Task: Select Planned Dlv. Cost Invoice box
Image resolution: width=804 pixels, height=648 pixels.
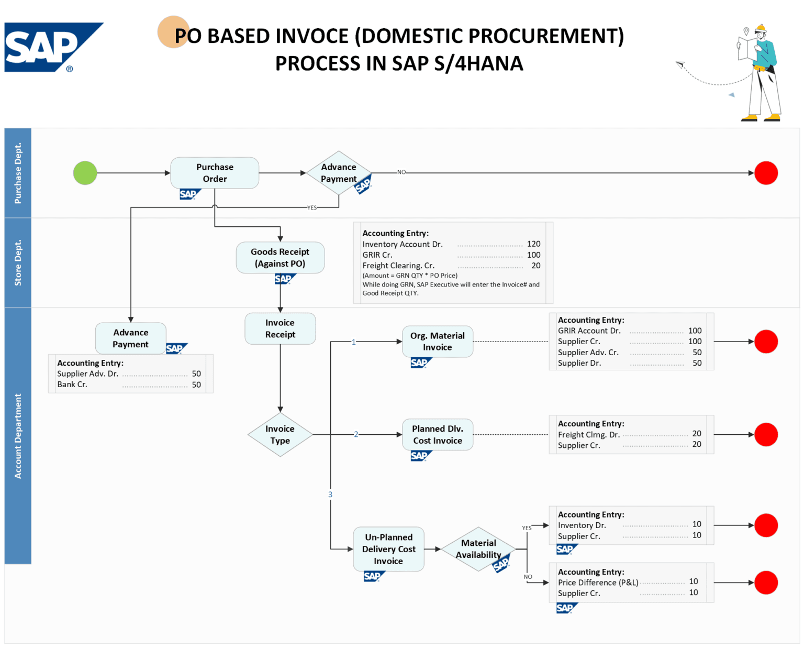Action: click(x=438, y=434)
